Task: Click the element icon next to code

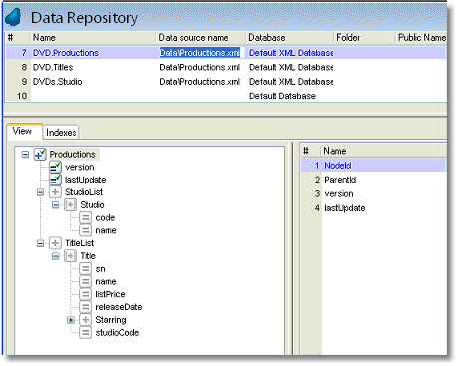Action: [86, 218]
